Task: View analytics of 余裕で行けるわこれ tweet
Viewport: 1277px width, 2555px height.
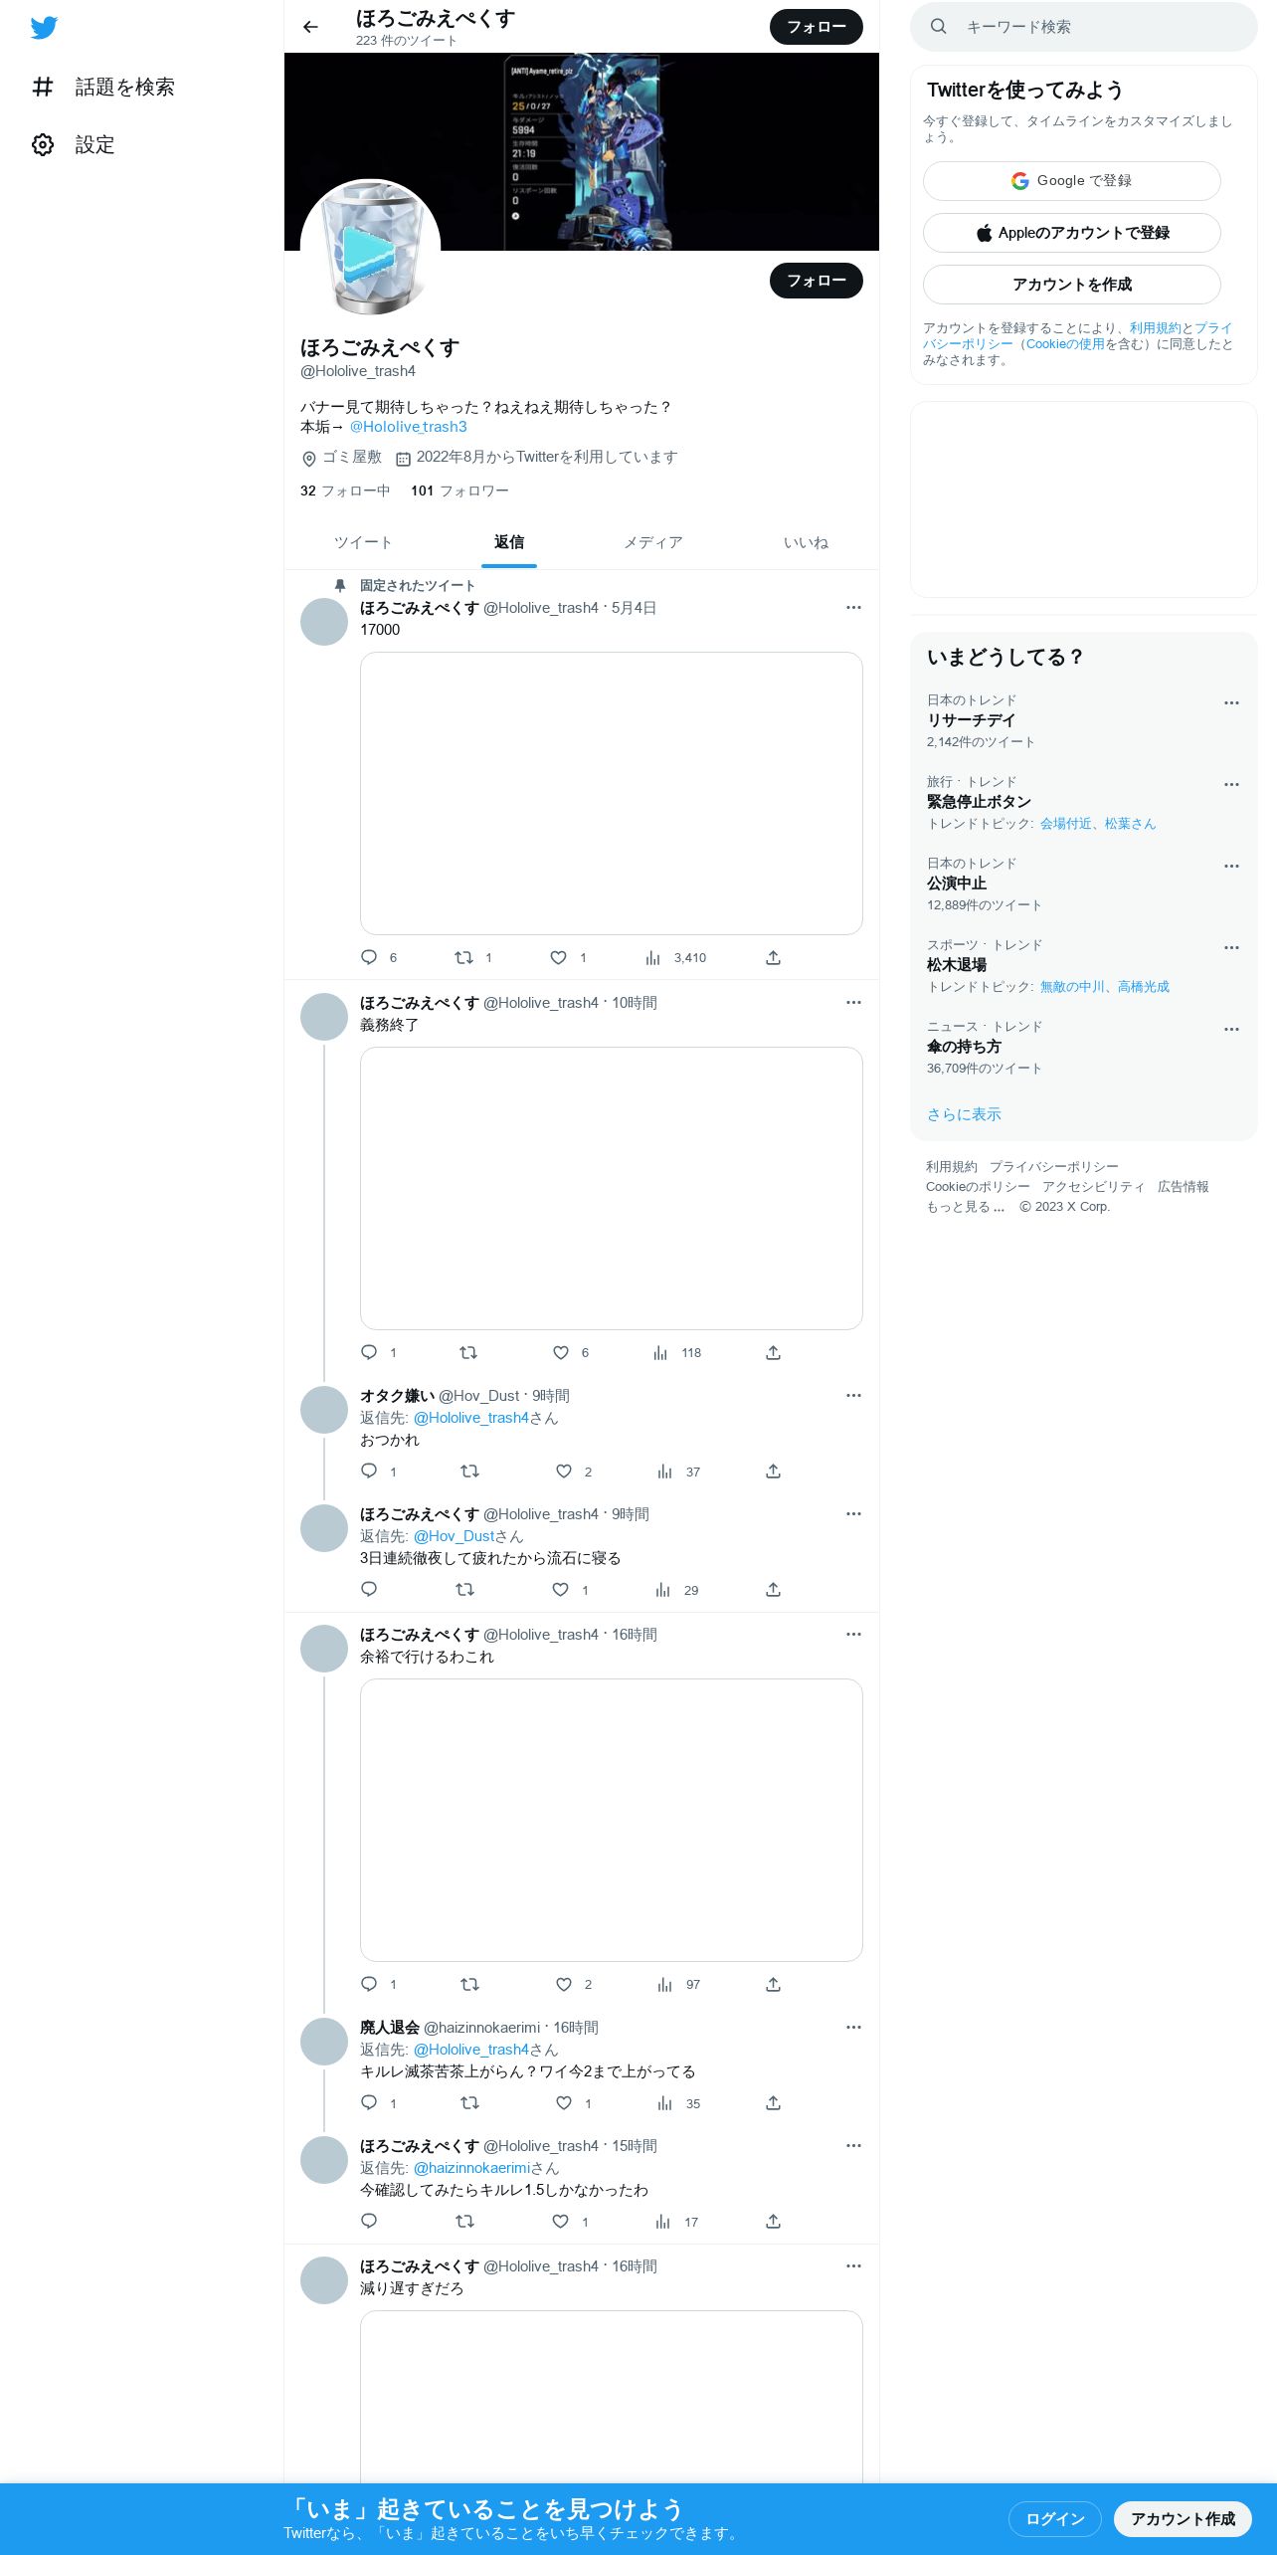Action: point(664,1984)
